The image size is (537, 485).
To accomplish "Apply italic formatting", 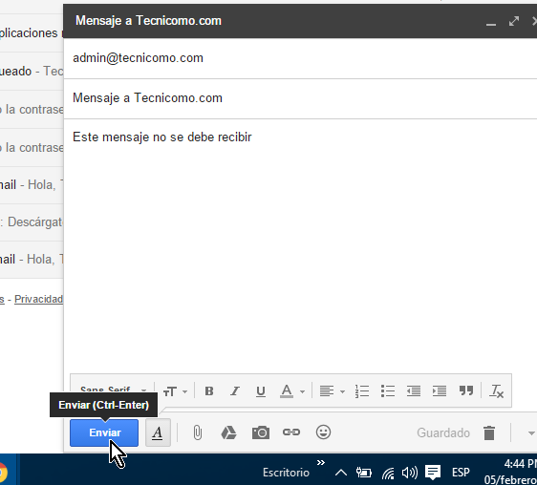I will (x=235, y=390).
